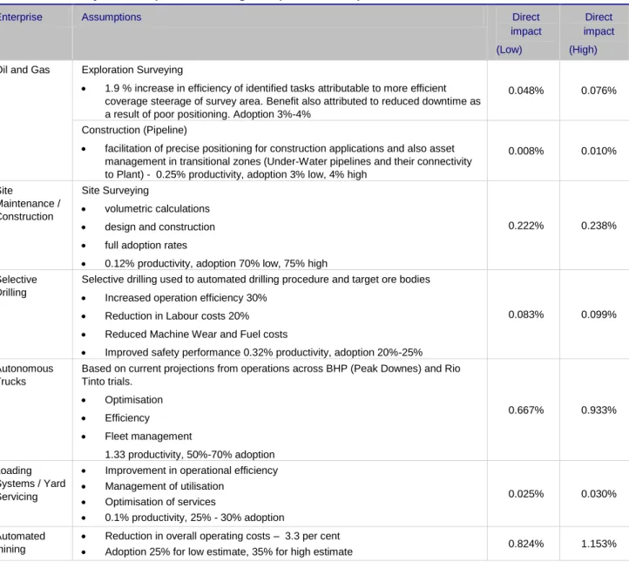This screenshot has width=629, height=562.
Task: Click Based on current projections sentence
Action: [271, 375]
